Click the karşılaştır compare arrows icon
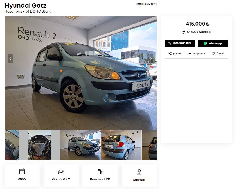The image size is (236, 189). click(x=189, y=54)
